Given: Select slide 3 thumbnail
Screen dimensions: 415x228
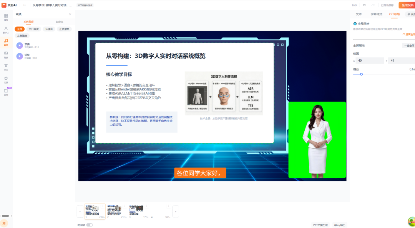Looking at the screenshot, I should [x=139, y=212].
